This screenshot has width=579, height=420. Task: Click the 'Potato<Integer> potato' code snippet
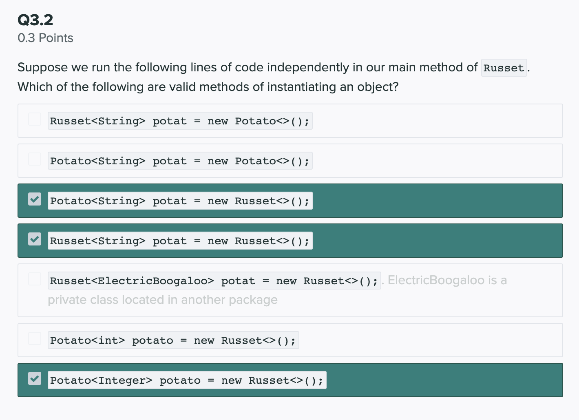click(x=187, y=380)
